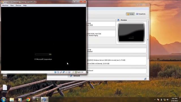Viewport: 181px width, 102px height.
Task: Click the sixth status icon before the mouse indicator
Action: pos(69,72)
